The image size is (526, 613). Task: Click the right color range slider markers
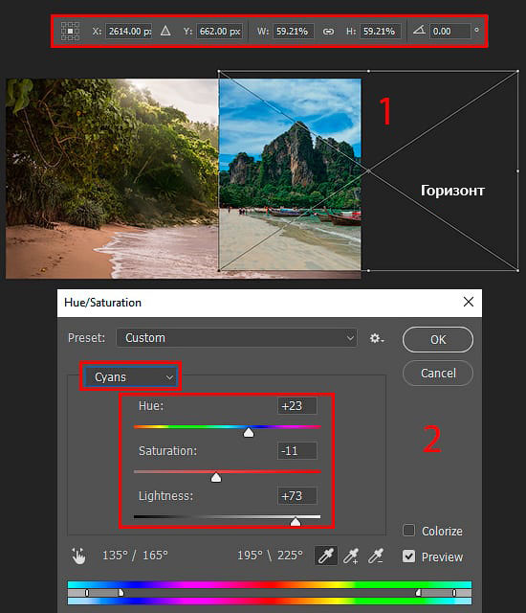coord(436,593)
